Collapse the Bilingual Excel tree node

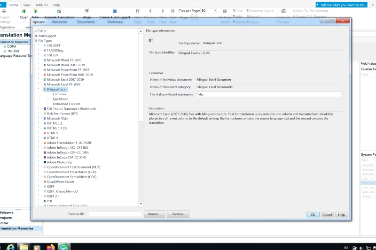point(39,89)
